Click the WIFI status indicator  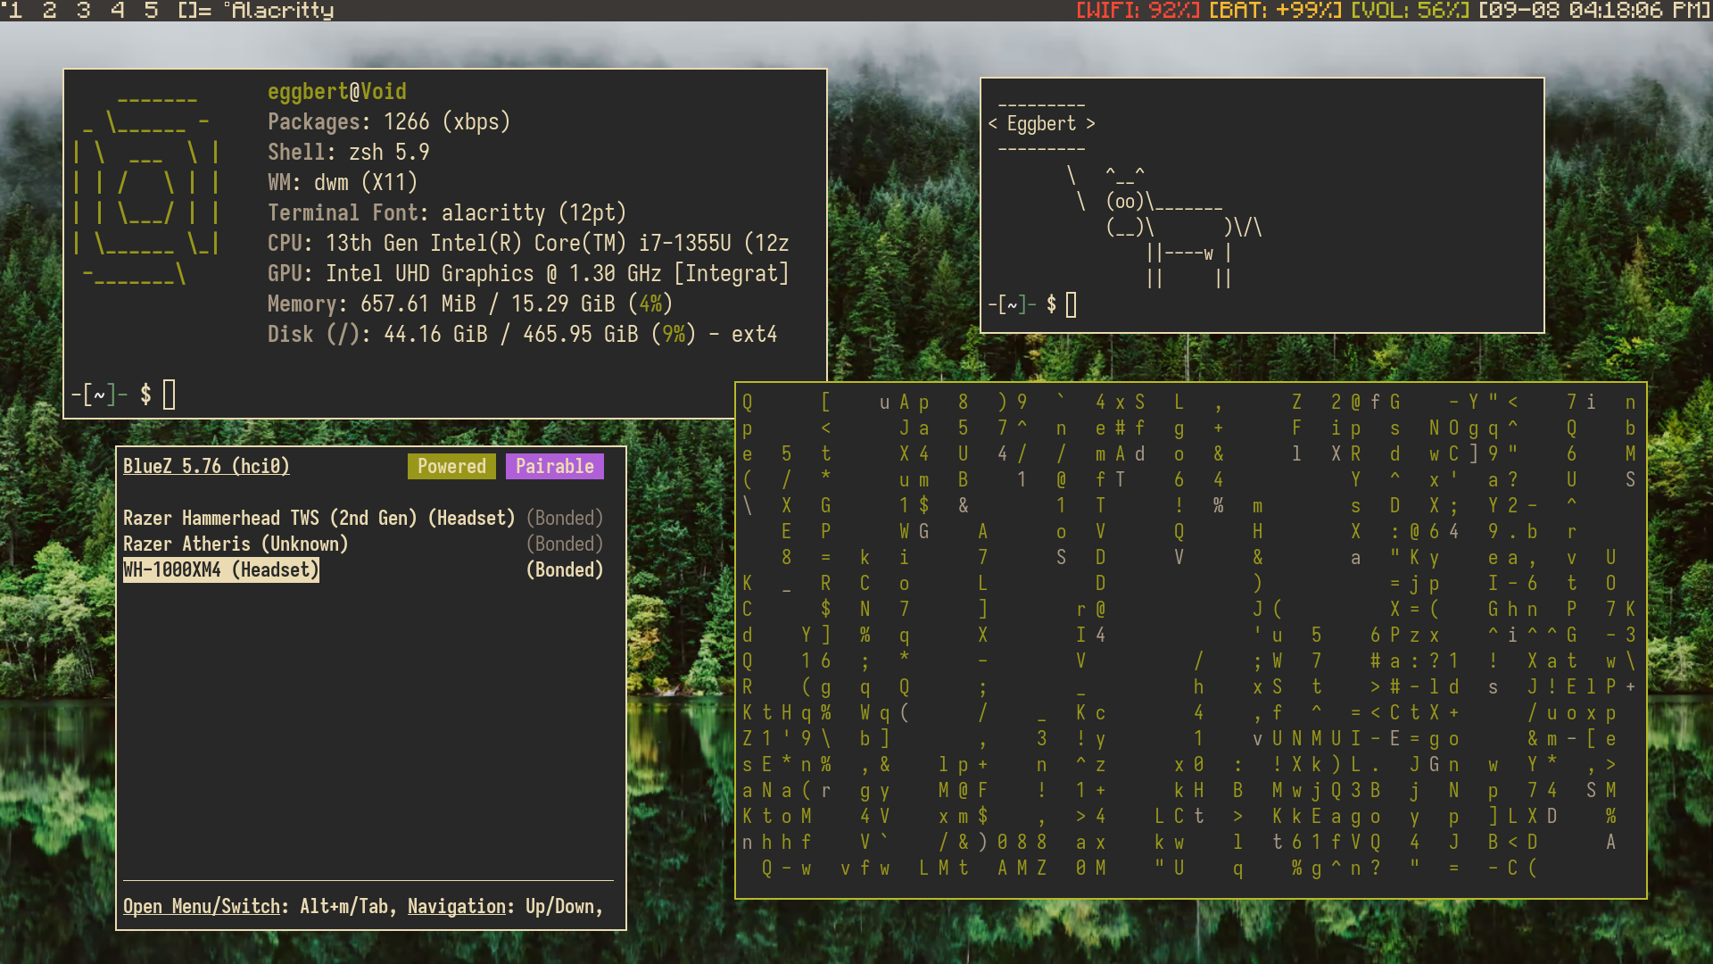(1138, 11)
